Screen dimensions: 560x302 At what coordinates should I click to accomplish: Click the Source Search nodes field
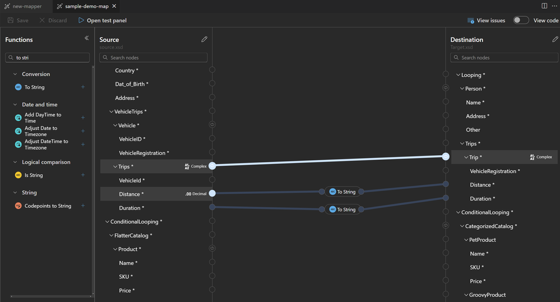click(153, 58)
